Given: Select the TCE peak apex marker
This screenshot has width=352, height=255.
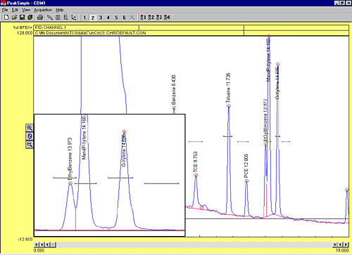Looking at the screenshot, I should pyautogui.click(x=196, y=176).
